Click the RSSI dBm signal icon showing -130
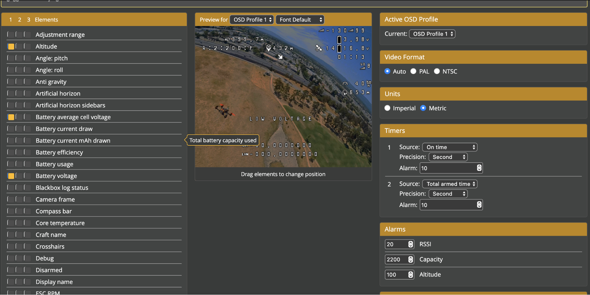This screenshot has width=590, height=295. pyautogui.click(x=321, y=31)
